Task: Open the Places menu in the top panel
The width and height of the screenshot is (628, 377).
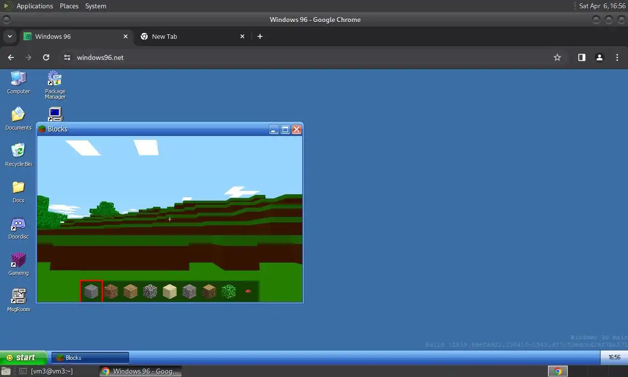Action: click(x=69, y=6)
